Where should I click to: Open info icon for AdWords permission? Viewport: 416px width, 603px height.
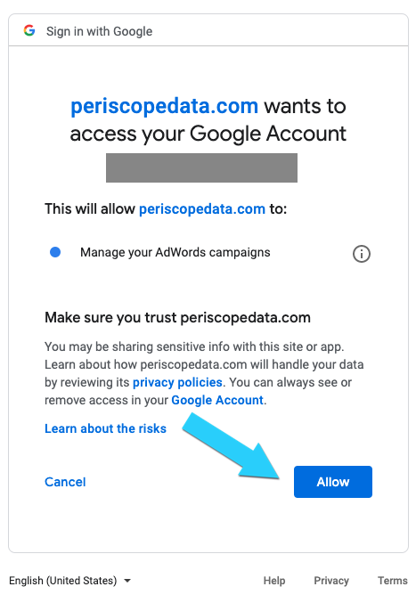click(x=362, y=254)
